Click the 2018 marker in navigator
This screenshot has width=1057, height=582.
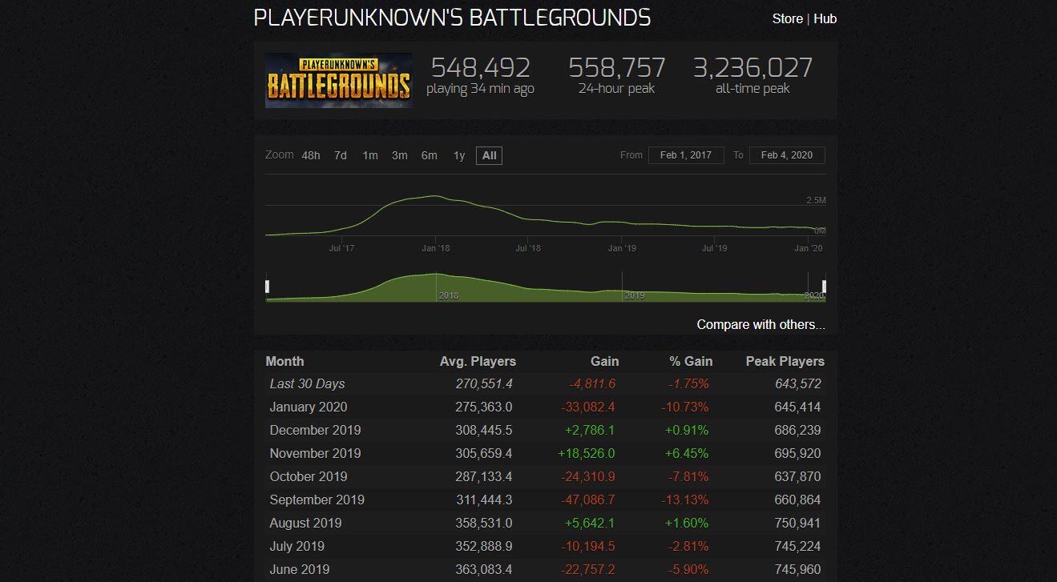(448, 295)
